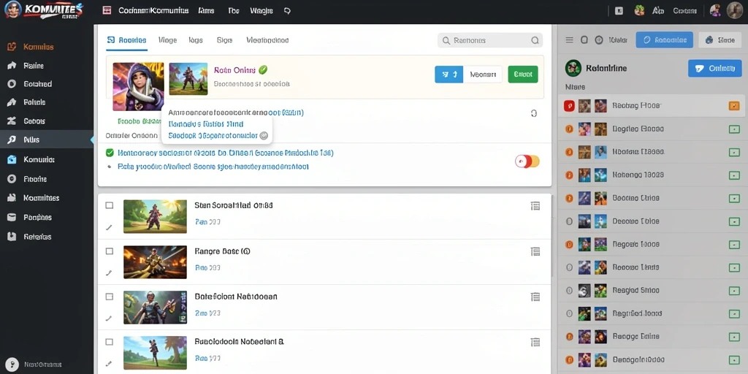Switch to the Mioge tab
Screen dimensions: 748x374
[167, 41]
